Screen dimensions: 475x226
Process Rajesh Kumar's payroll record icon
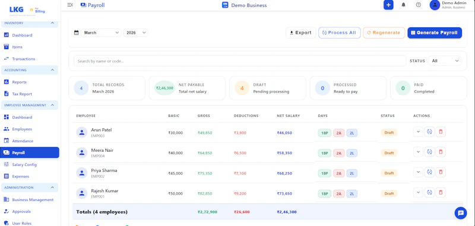click(x=429, y=192)
